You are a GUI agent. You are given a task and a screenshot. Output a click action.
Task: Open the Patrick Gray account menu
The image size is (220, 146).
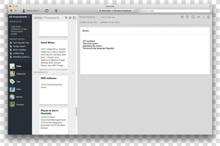click(x=31, y=11)
